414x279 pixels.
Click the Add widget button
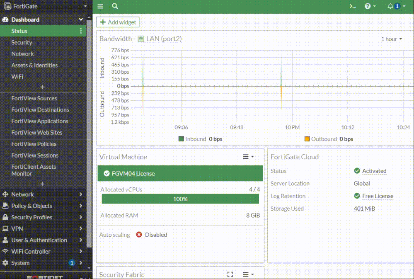(x=118, y=22)
